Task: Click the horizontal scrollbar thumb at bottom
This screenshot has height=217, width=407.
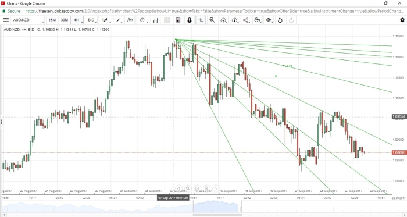Action: 217,215
